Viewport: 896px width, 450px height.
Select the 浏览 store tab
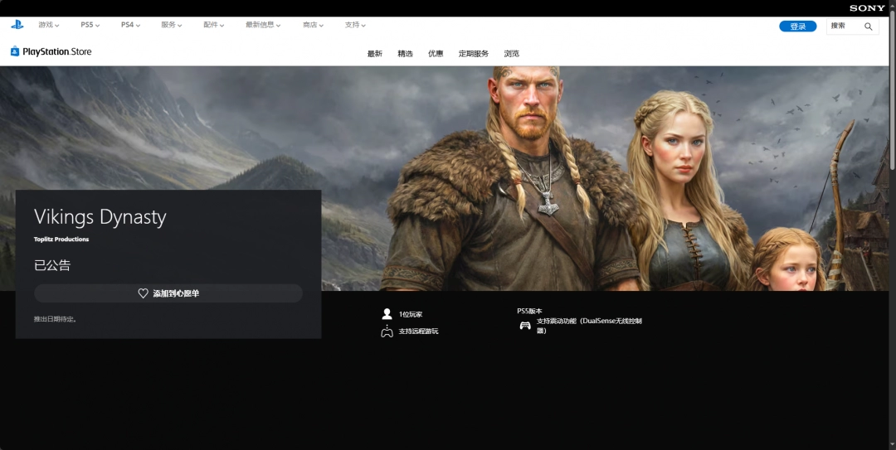tap(512, 54)
